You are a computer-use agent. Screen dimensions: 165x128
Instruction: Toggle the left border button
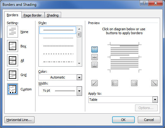tap(115, 83)
